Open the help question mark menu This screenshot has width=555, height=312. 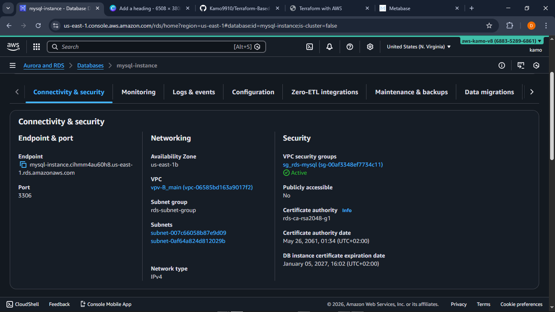350,47
